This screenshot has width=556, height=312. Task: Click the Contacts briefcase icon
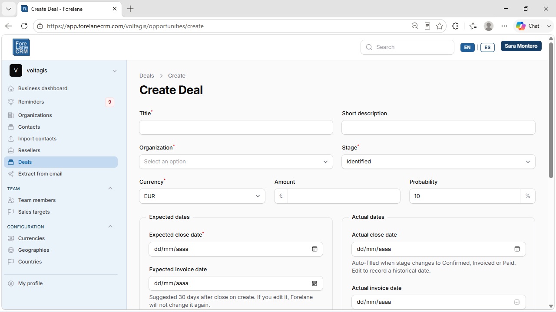click(11, 127)
